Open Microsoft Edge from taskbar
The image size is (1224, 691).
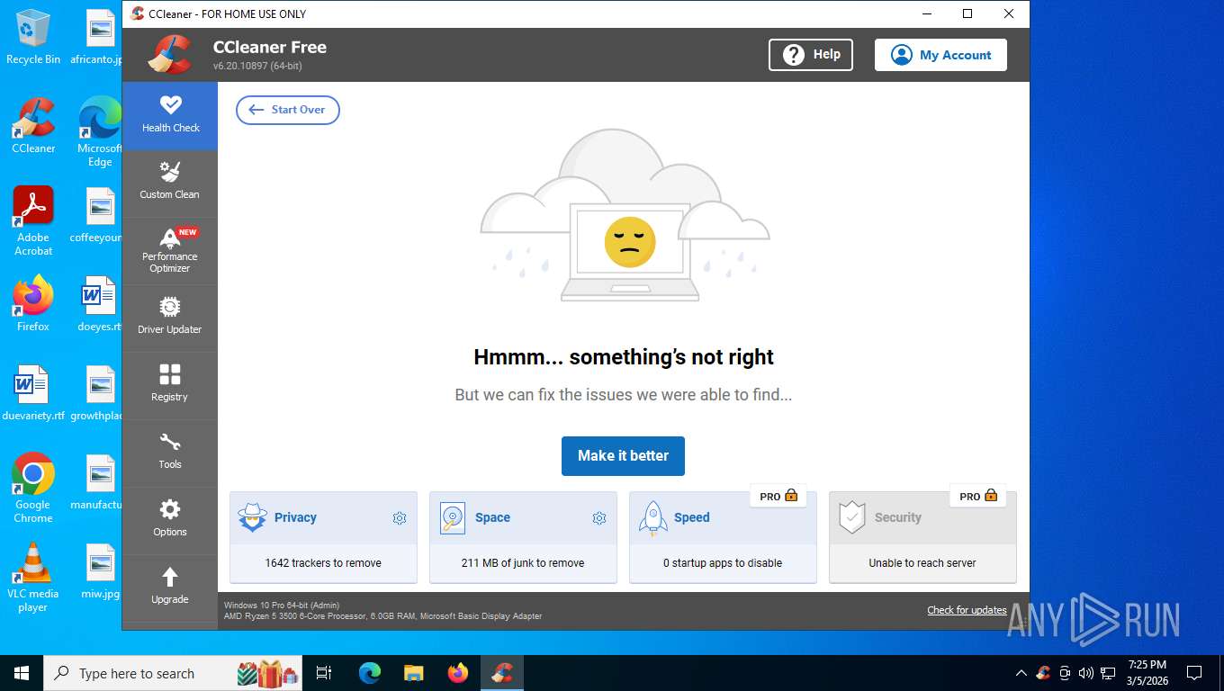[370, 673]
